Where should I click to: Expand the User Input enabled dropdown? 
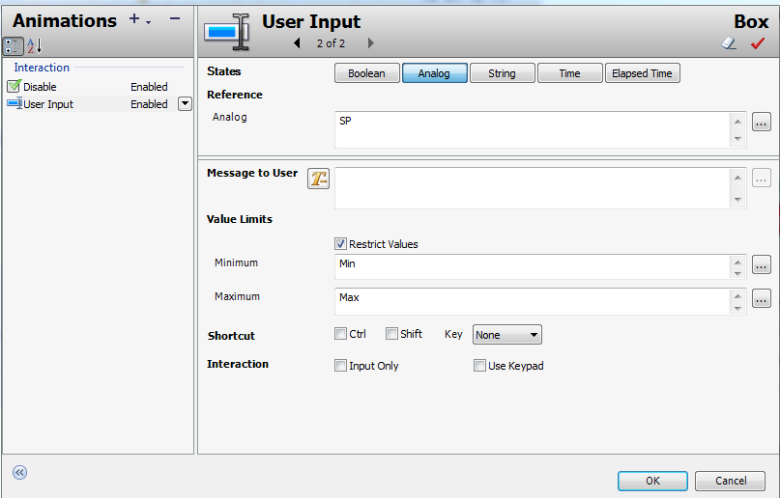pyautogui.click(x=185, y=104)
